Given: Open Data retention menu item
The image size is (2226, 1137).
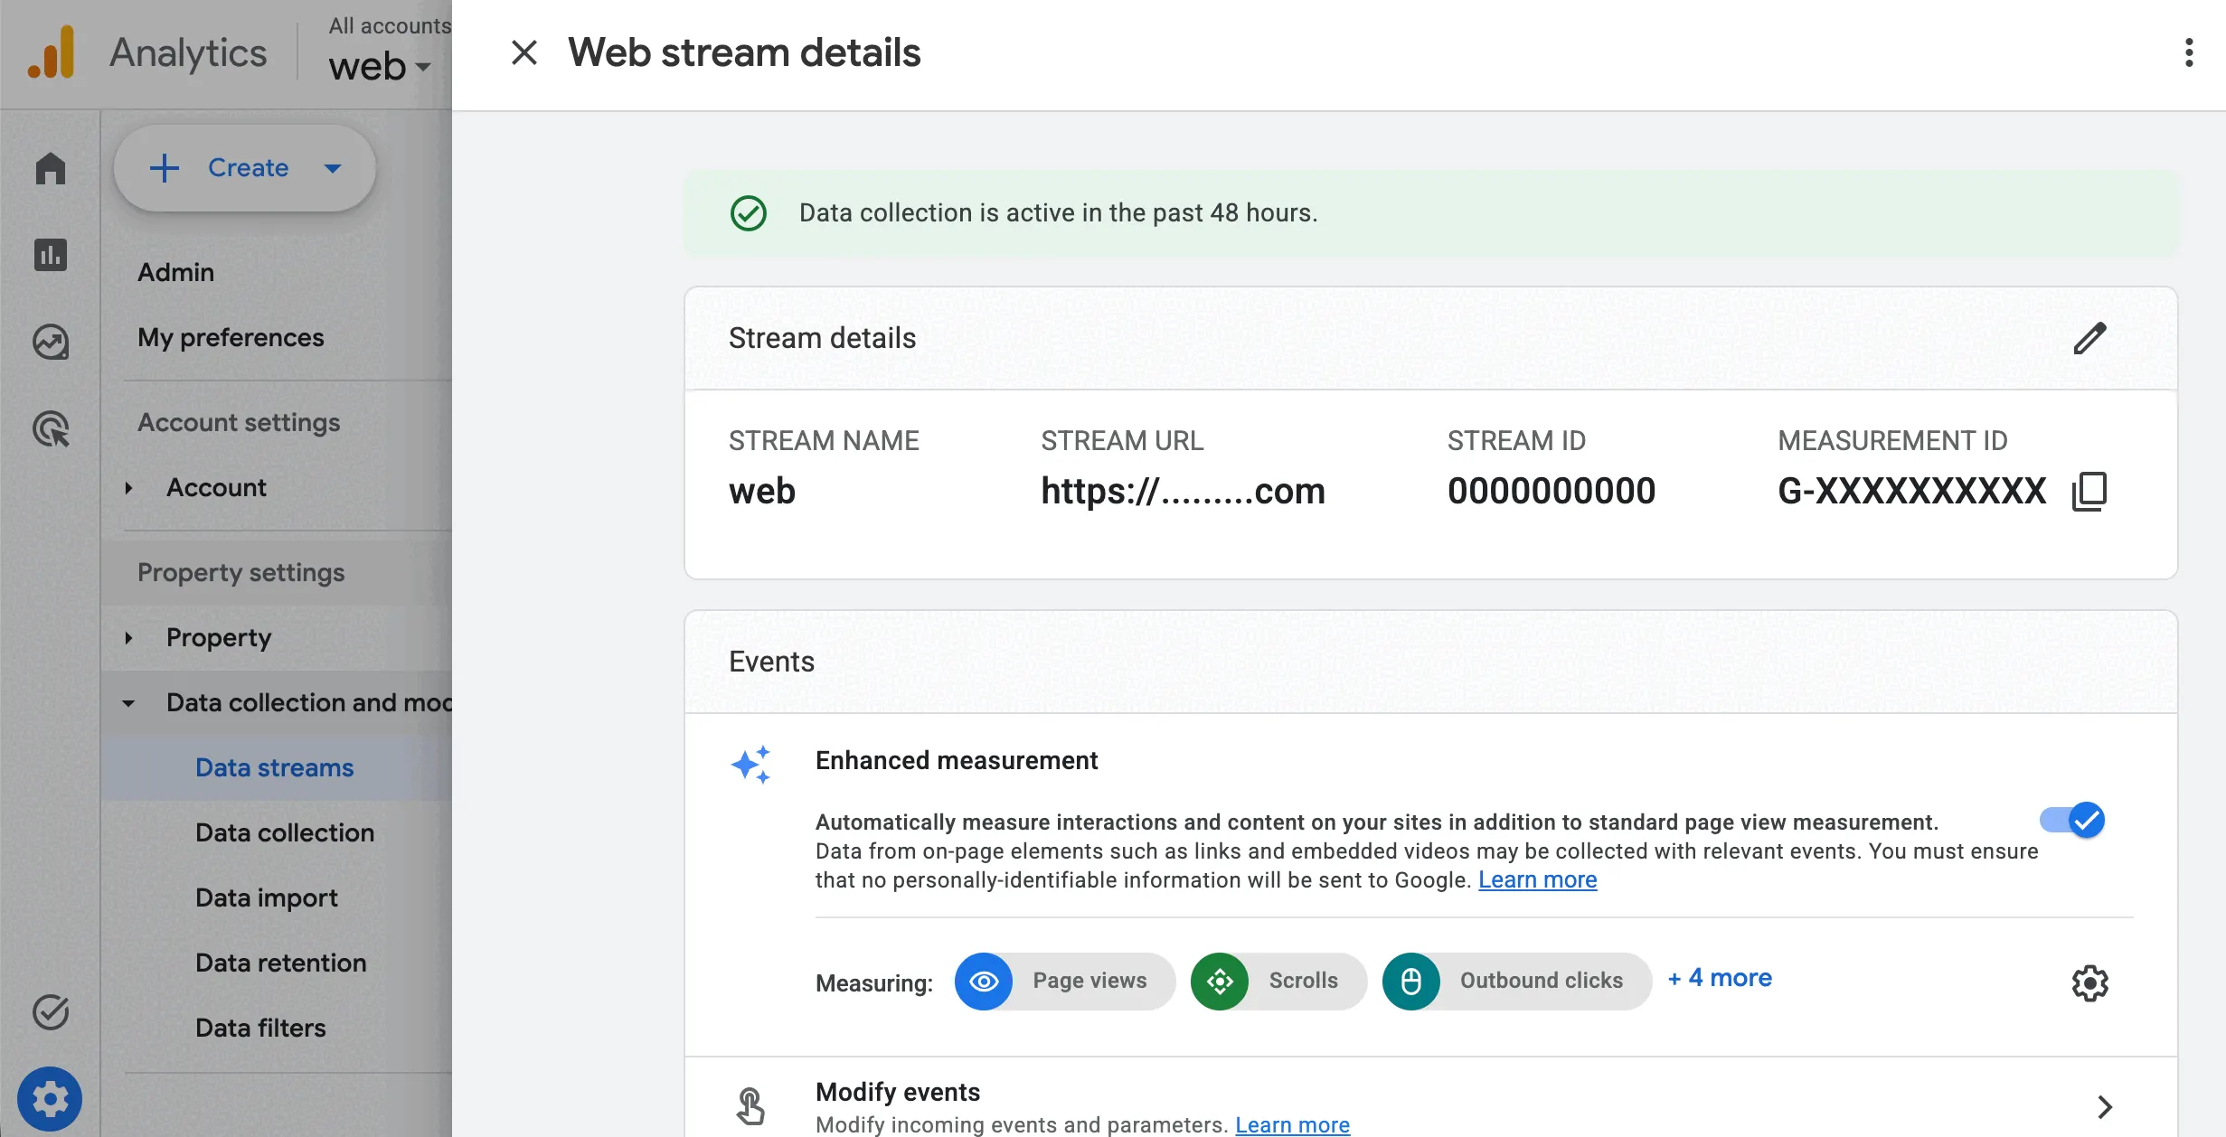Looking at the screenshot, I should [281, 963].
